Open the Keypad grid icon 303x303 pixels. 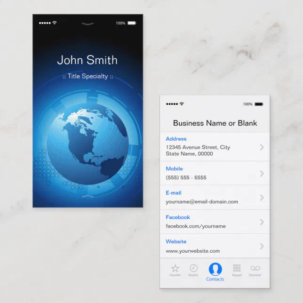[x=237, y=268]
